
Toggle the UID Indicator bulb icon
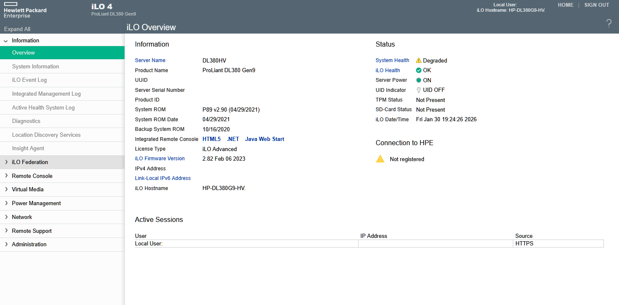coord(418,90)
